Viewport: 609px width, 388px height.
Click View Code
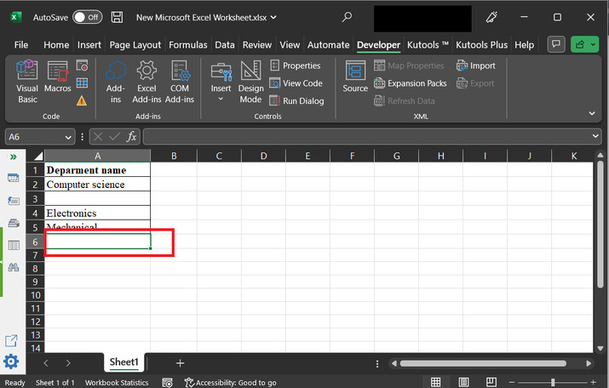click(296, 83)
